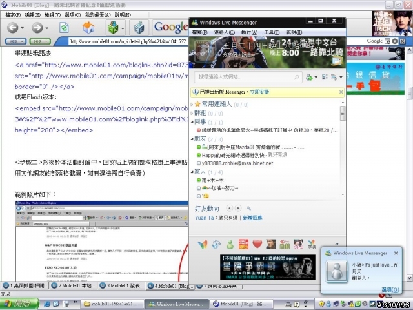Open the Add contact dropdown arrow
The image size is (413, 310).
[x=316, y=77]
